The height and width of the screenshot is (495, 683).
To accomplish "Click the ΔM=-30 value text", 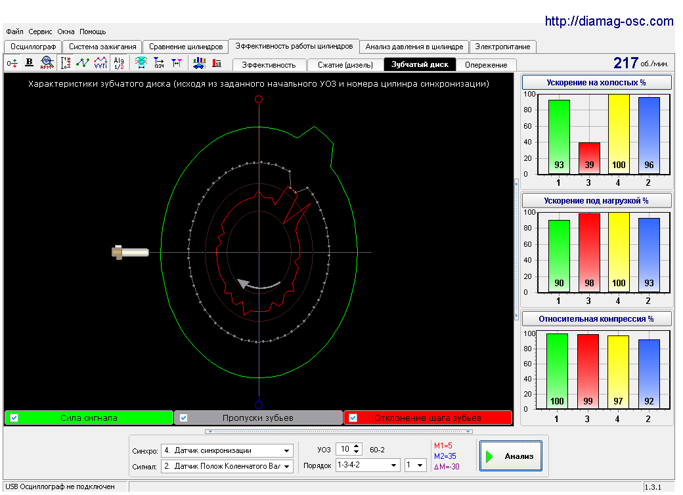I will point(447,467).
